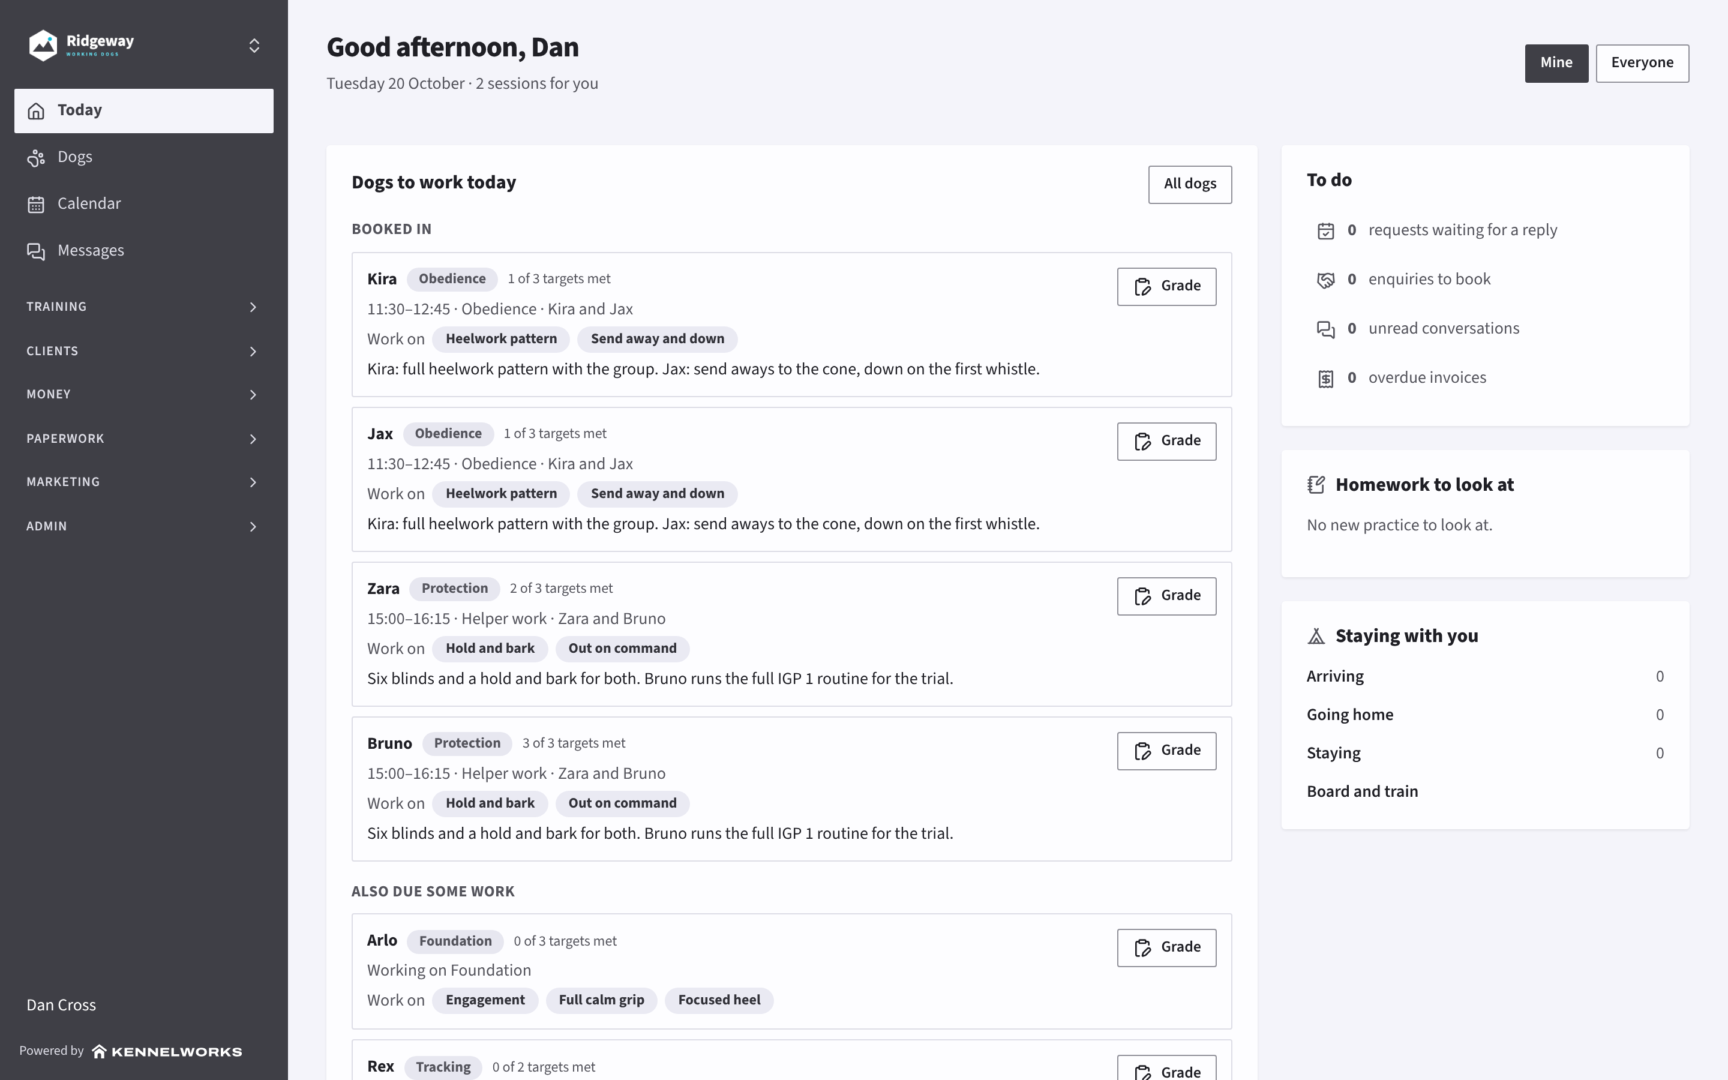Click the invoice icon for overdue invoices
This screenshot has width=1728, height=1080.
click(1325, 379)
